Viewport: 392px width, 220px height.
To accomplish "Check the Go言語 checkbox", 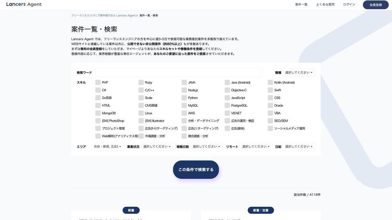I will (x=98, y=98).
